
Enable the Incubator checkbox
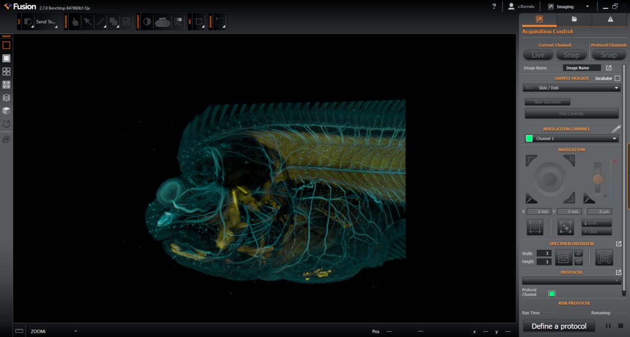(x=617, y=78)
